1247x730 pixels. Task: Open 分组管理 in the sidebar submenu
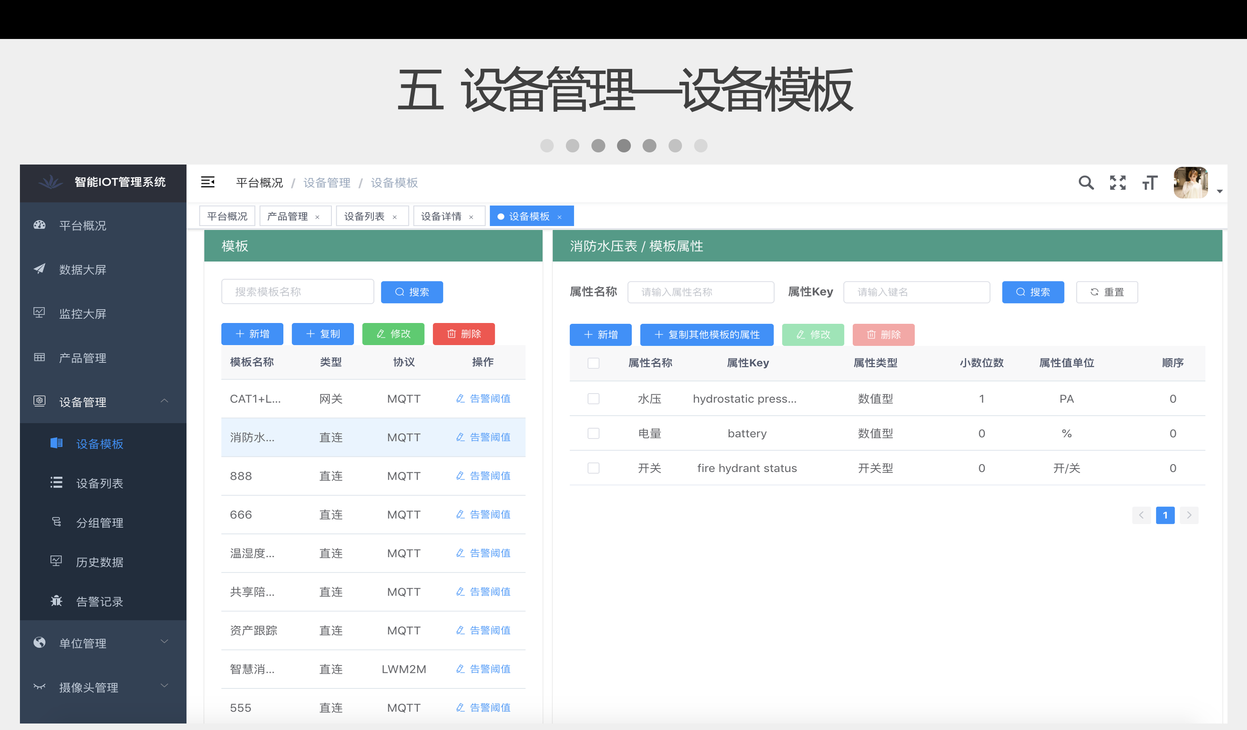click(x=103, y=523)
